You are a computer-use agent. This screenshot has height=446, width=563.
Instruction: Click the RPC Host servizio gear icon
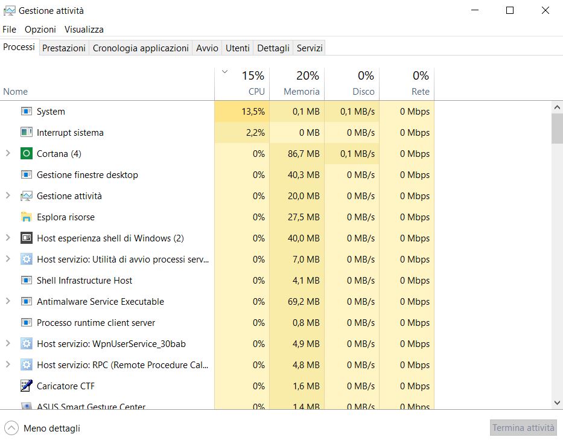[x=26, y=365]
